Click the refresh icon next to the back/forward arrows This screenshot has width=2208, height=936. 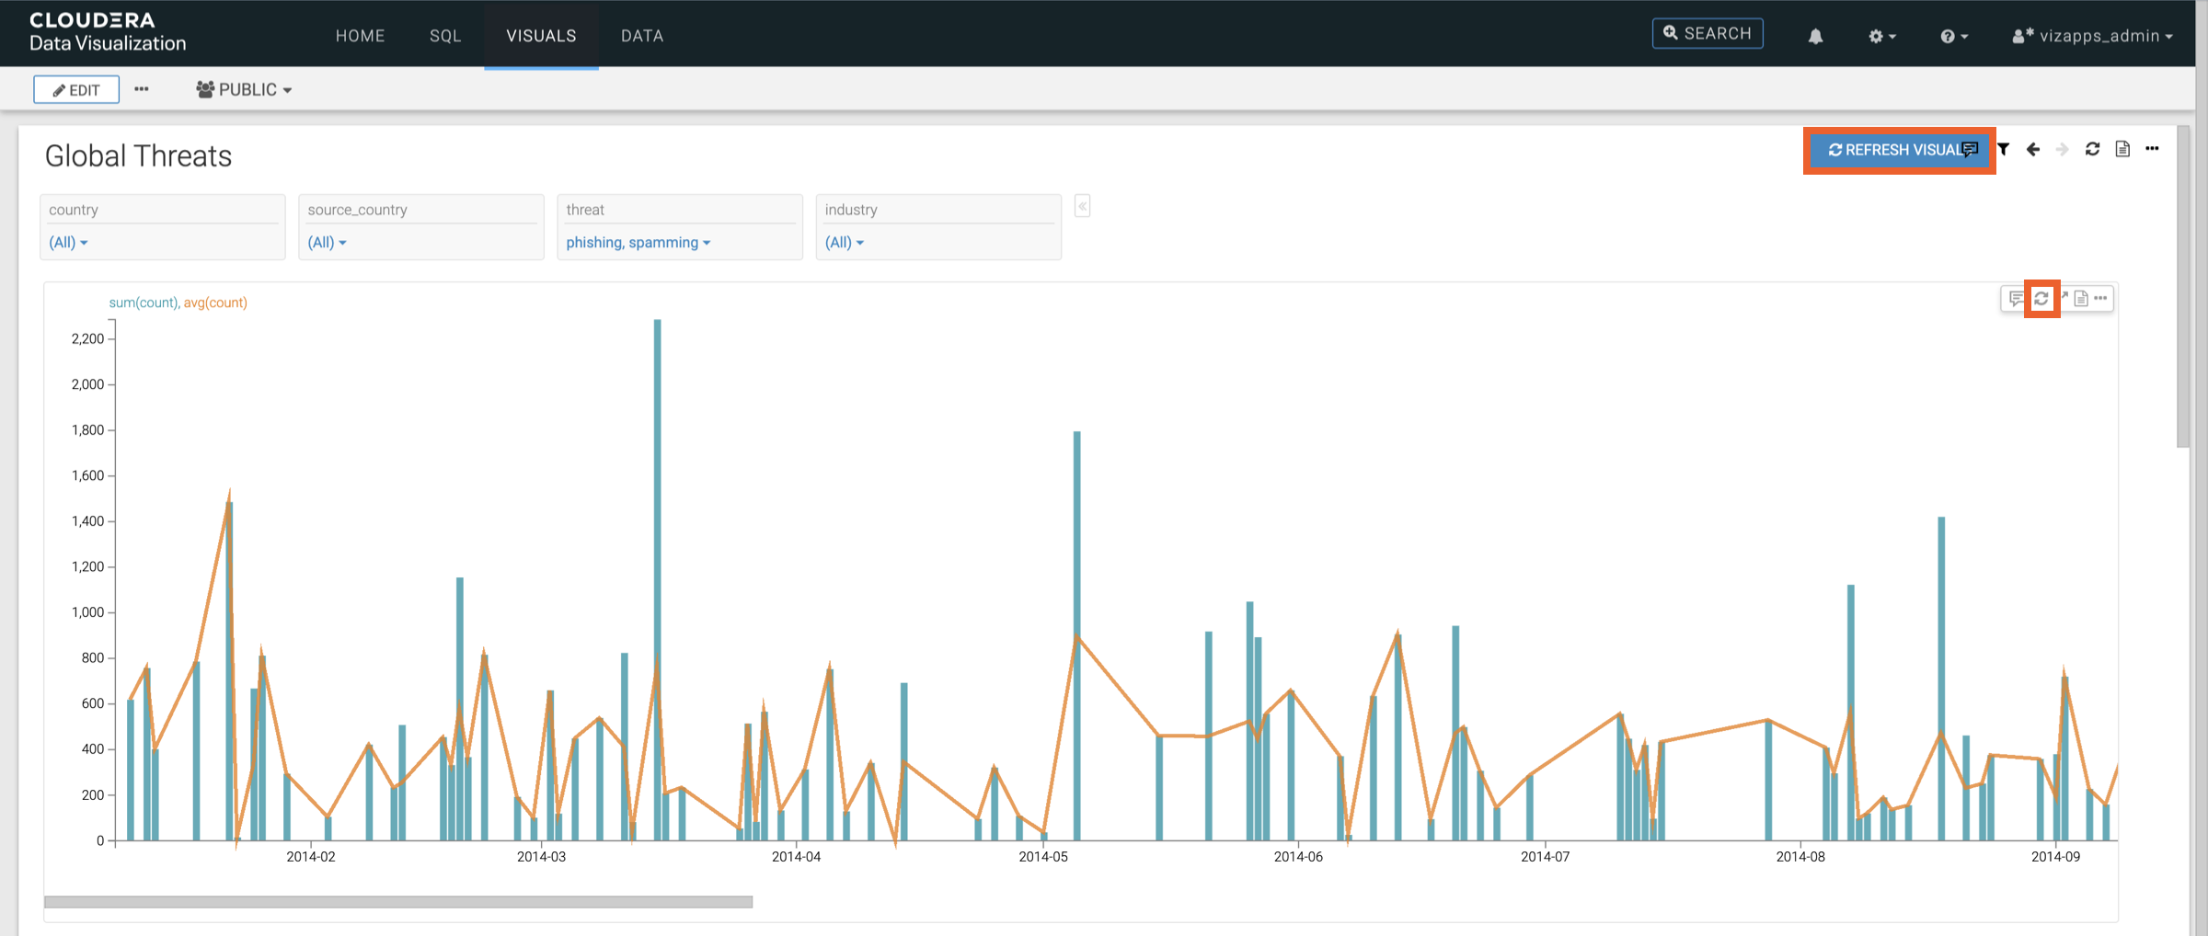click(x=2092, y=149)
